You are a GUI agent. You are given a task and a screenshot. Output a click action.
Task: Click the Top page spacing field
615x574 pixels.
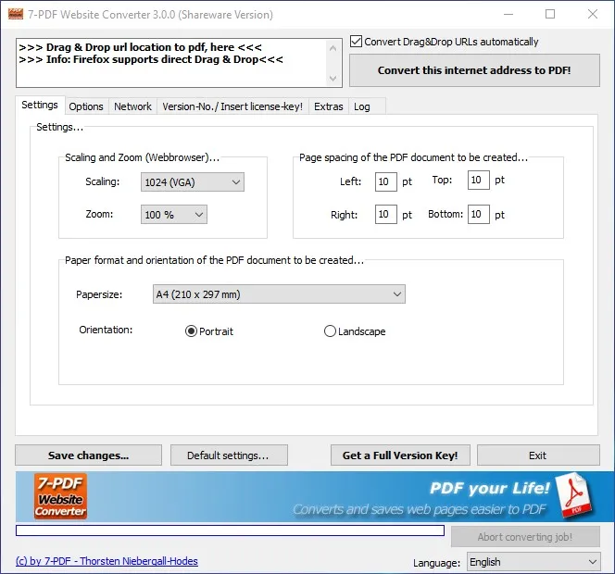(x=479, y=180)
